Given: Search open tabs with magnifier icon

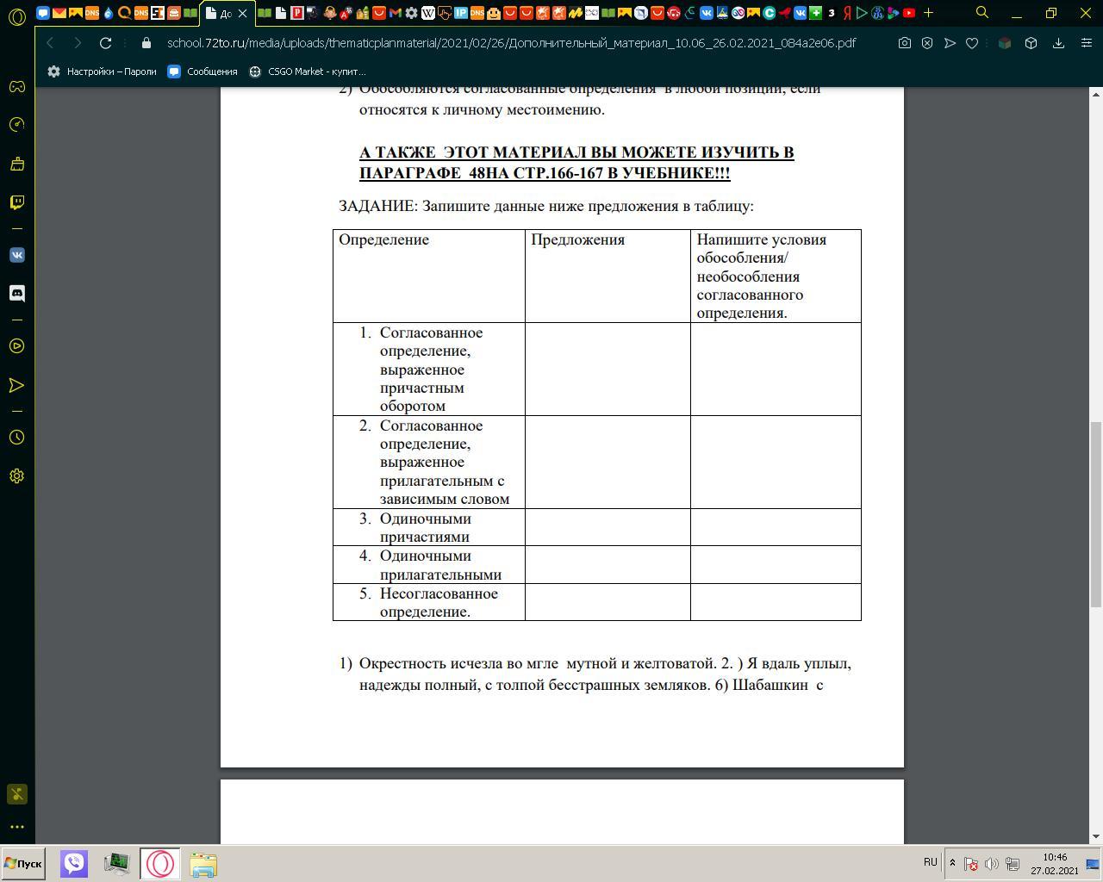Looking at the screenshot, I should coord(981,13).
